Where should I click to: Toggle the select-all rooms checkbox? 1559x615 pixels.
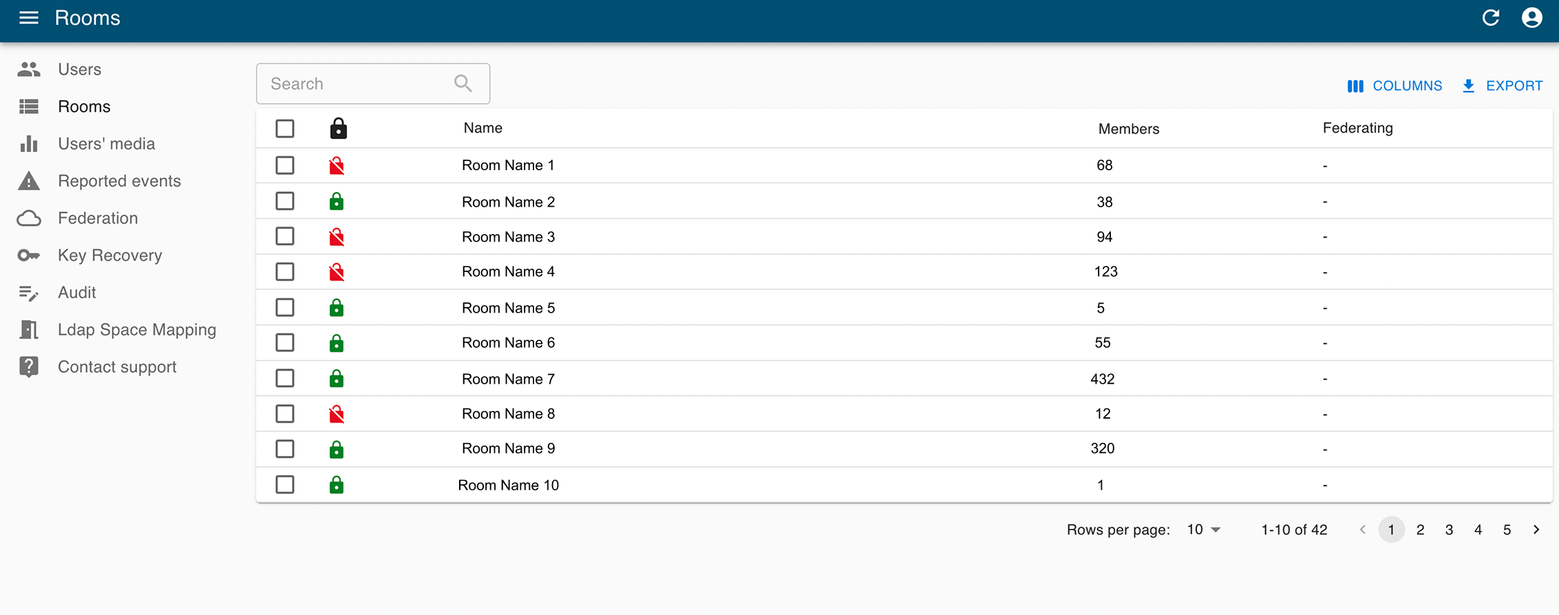285,129
